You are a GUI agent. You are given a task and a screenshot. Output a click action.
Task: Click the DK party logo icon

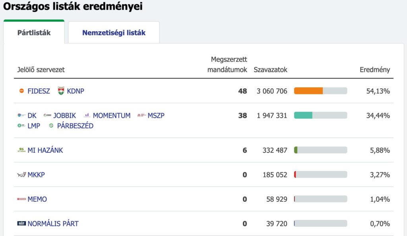tap(21, 116)
